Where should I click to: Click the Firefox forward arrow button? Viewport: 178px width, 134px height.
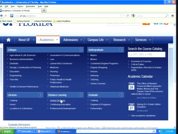tap(6, 16)
